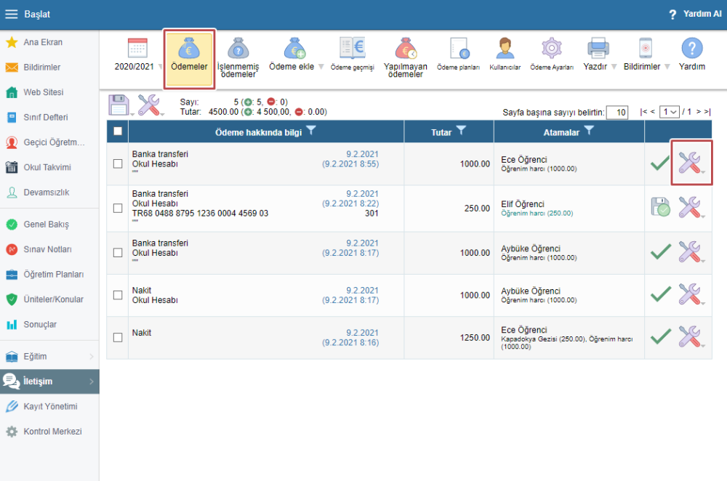Click green checkmark in Ece Öğrenci 1000.00 row

click(x=660, y=163)
